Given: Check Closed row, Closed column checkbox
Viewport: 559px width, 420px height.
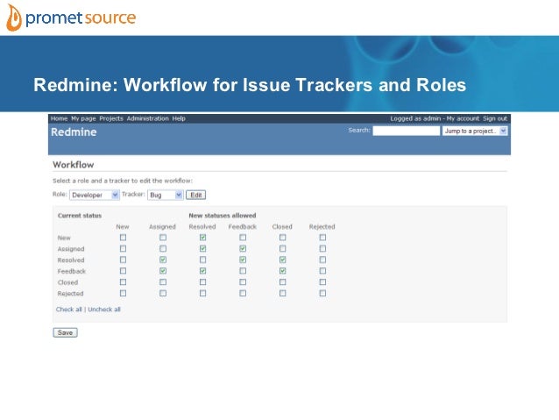Looking at the screenshot, I should tap(283, 282).
